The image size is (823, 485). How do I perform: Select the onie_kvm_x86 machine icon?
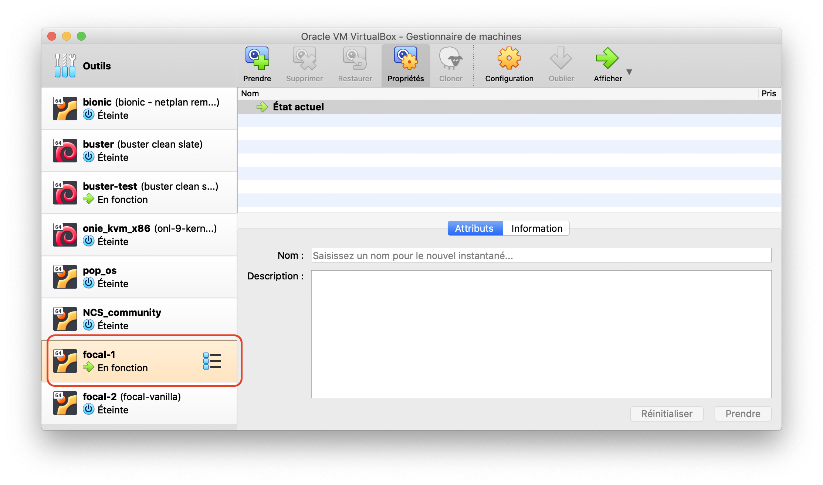(x=65, y=235)
